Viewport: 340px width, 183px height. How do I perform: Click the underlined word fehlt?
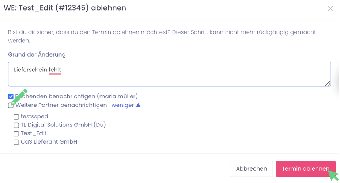pos(55,69)
